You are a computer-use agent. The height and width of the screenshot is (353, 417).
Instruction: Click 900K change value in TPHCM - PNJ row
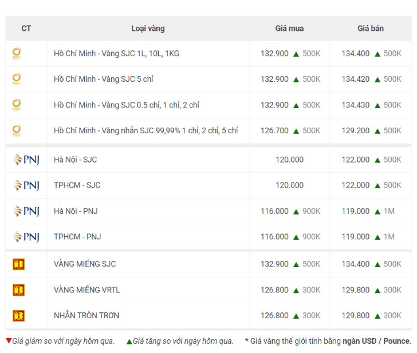tap(312, 237)
